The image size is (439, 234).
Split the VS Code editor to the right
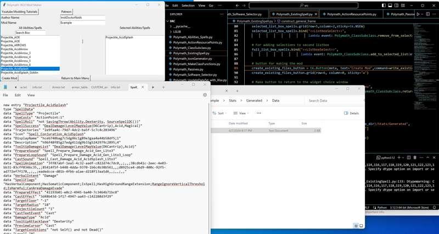427,14
